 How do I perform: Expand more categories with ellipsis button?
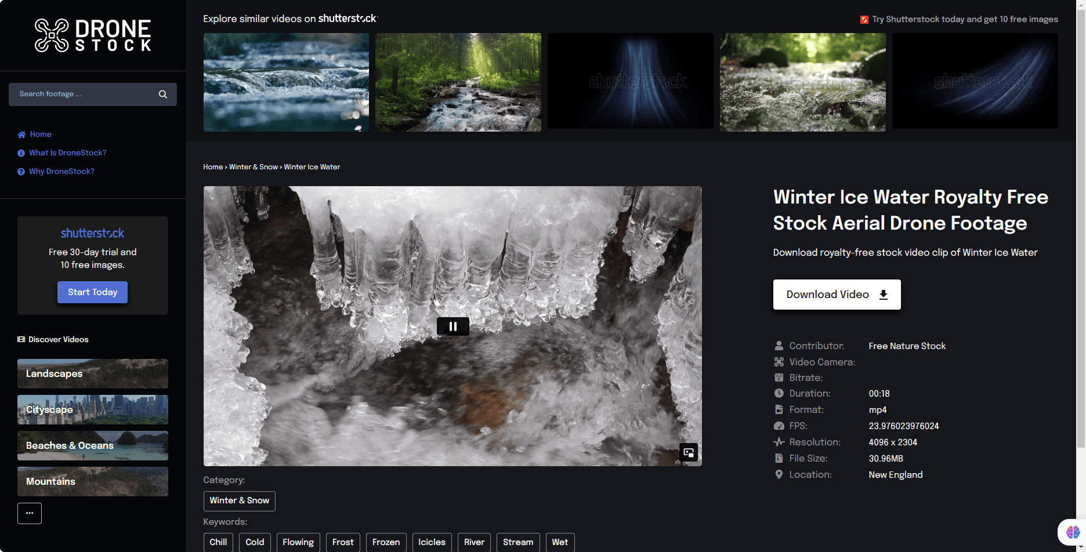click(30, 513)
